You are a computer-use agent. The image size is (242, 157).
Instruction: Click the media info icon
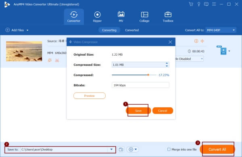(196, 41)
